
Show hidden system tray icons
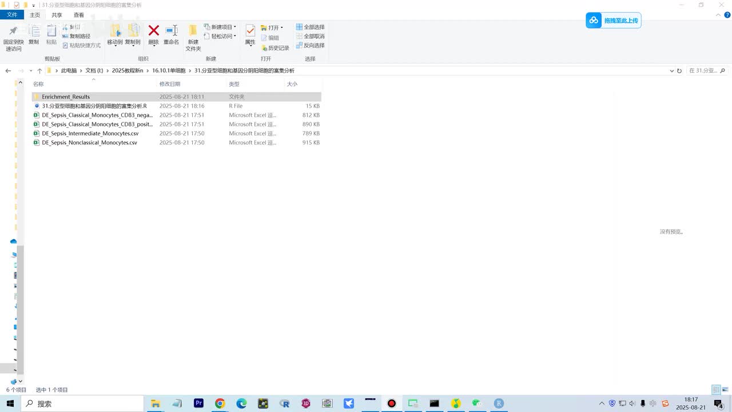pyautogui.click(x=602, y=403)
